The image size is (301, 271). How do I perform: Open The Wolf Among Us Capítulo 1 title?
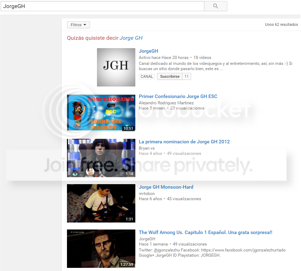pyautogui.click(x=205, y=232)
